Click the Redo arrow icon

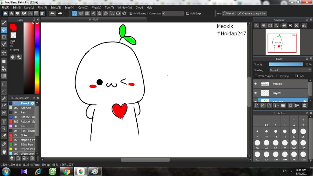60,13
